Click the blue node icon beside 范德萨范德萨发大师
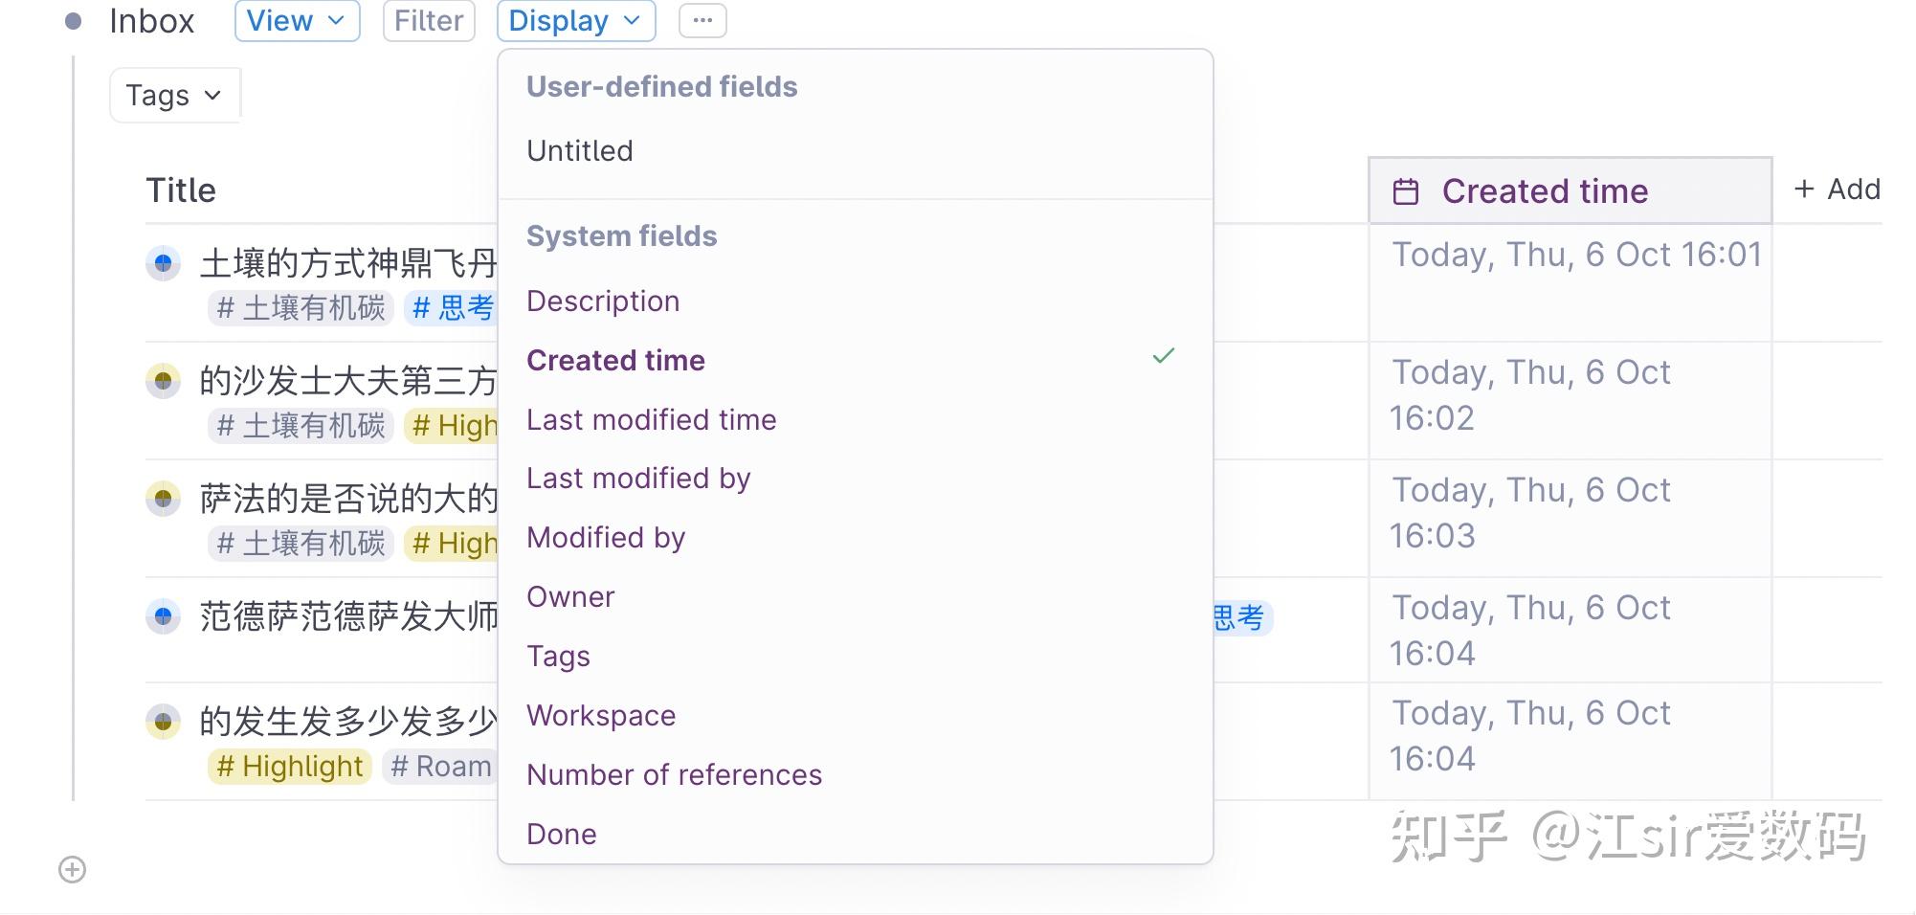This screenshot has width=1916, height=915. pyautogui.click(x=163, y=616)
